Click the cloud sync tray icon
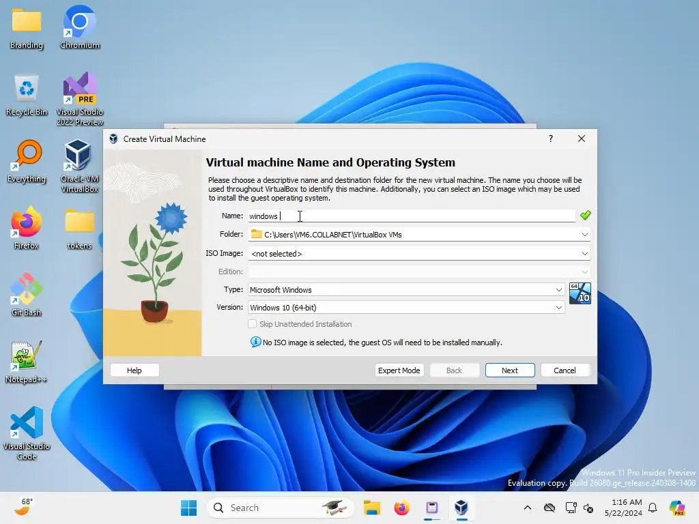The image size is (699, 524). (550, 508)
